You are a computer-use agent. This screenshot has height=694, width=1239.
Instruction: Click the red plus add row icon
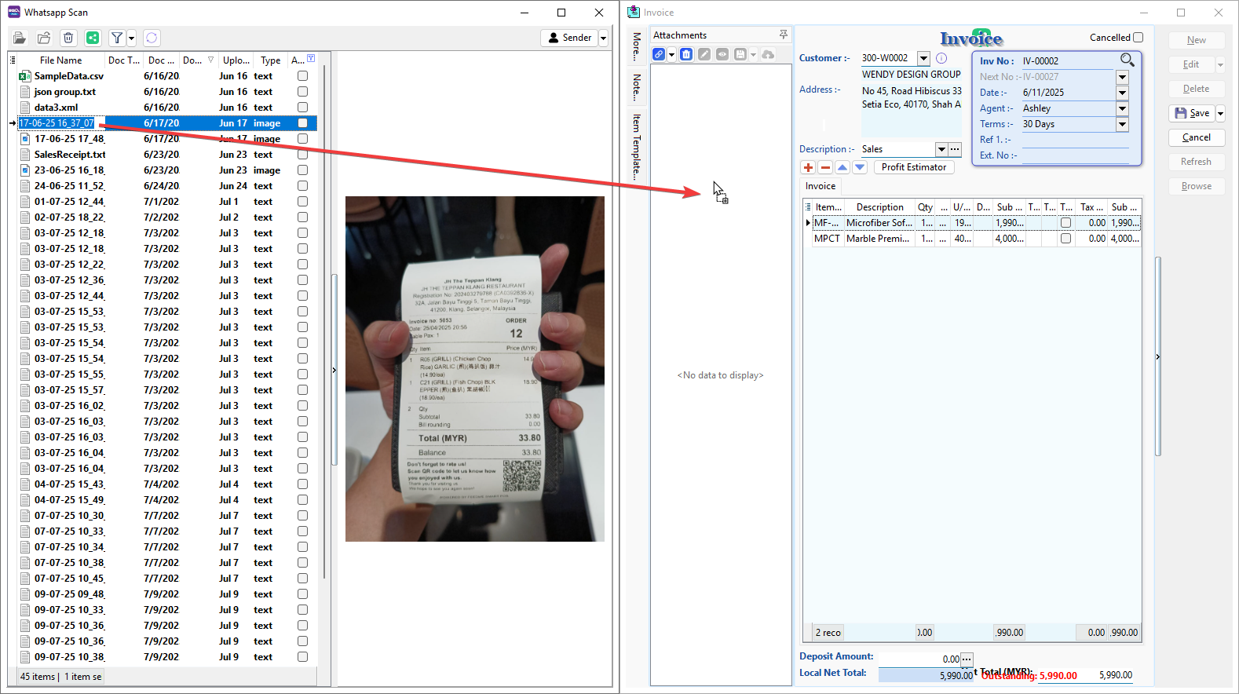coord(808,167)
